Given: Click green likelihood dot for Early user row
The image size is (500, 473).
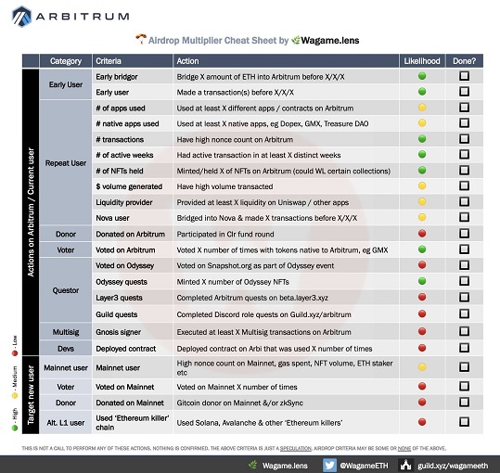Looking at the screenshot, I should 422,92.
